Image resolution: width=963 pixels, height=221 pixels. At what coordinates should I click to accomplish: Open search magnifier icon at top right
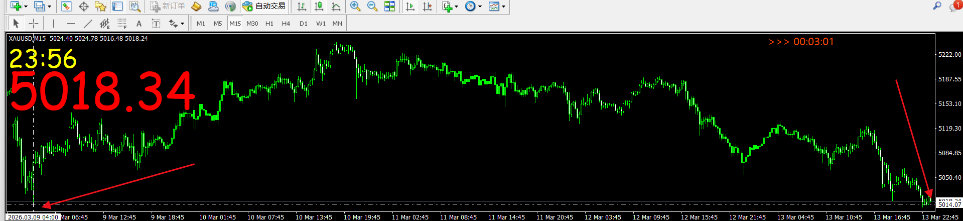pyautogui.click(x=937, y=6)
